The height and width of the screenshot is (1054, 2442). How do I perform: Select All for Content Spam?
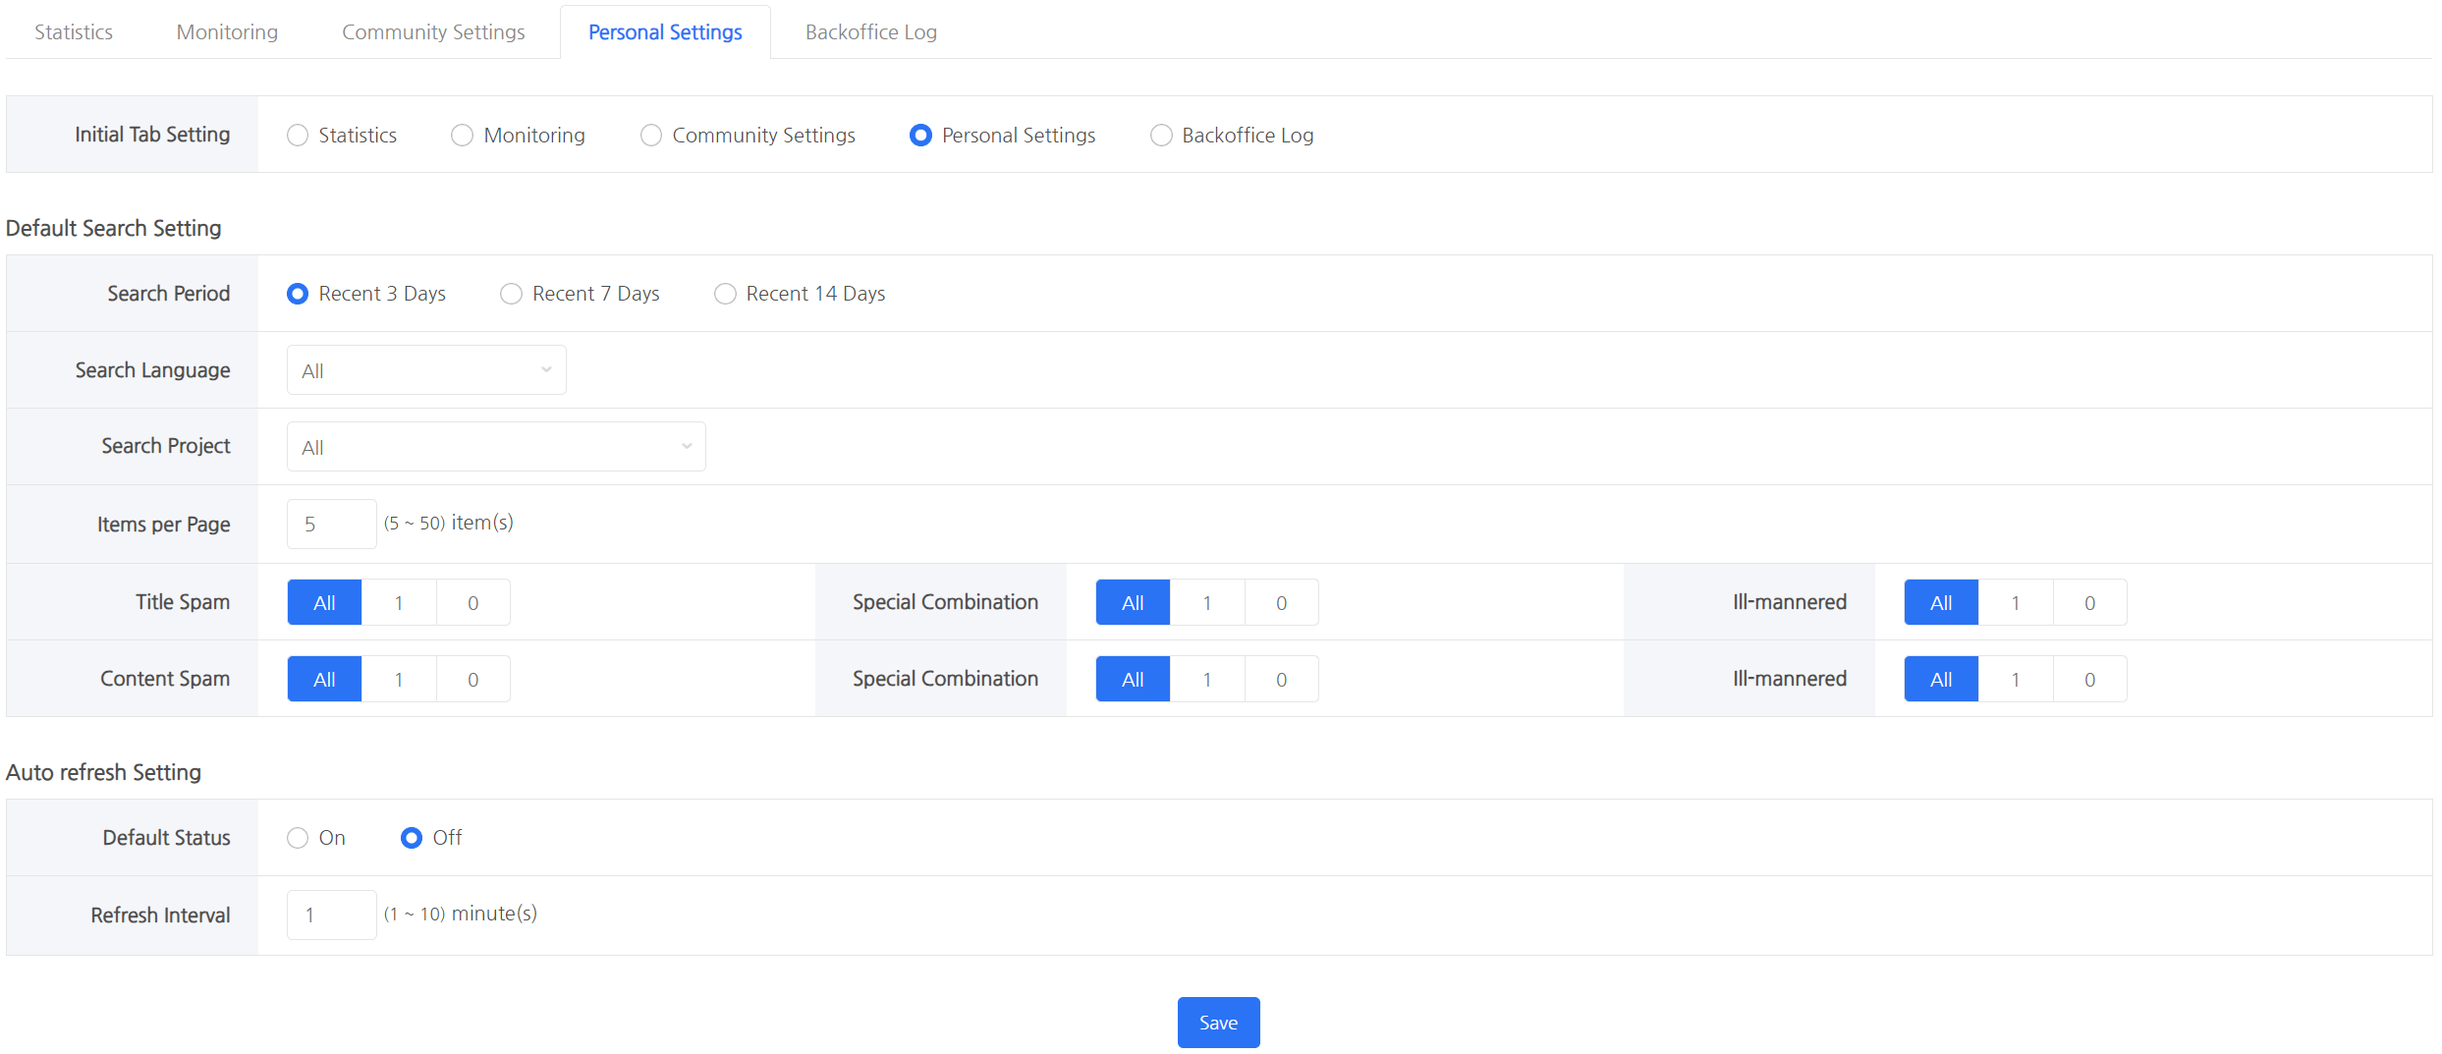pyautogui.click(x=324, y=680)
